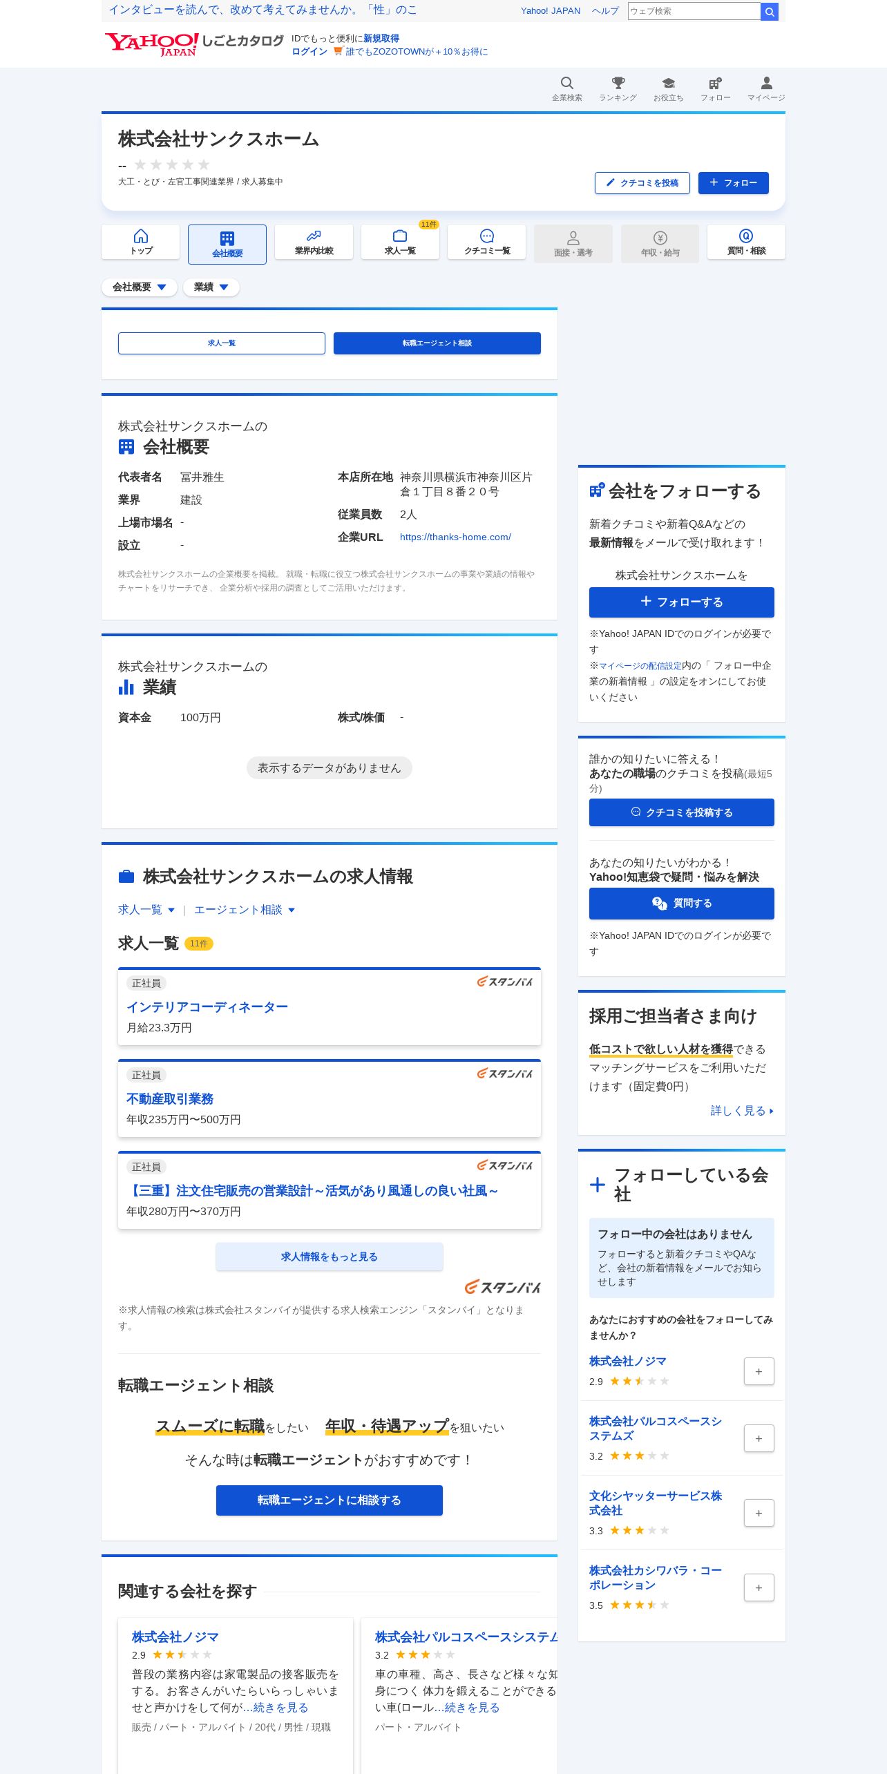Screen dimensions: 887x1774
Task: Click 求人情報をもっと見る button
Action: pos(330,1257)
